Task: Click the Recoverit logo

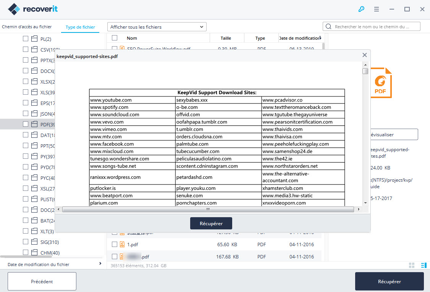Action: coord(33,9)
